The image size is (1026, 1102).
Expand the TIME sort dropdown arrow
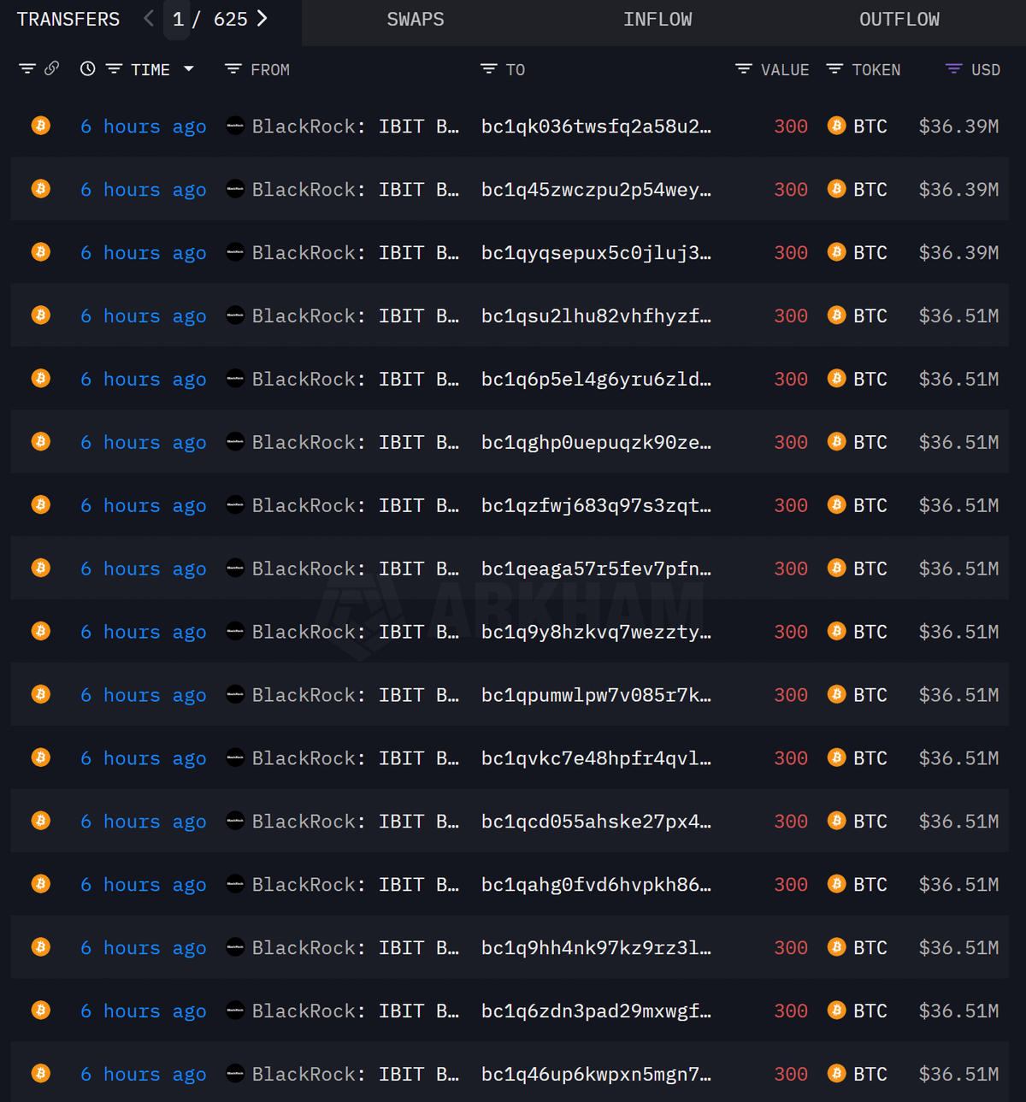pos(189,69)
